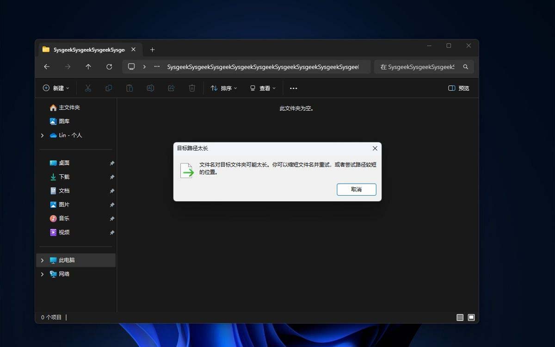Click the pin icon next to 视频
Viewport: 555px width, 347px height.
tap(112, 233)
